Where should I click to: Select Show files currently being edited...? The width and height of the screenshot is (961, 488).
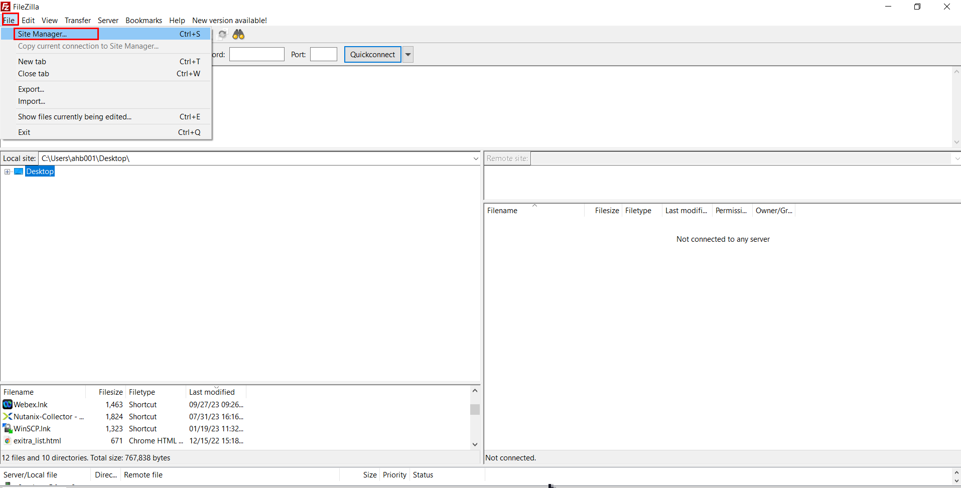tap(105, 116)
